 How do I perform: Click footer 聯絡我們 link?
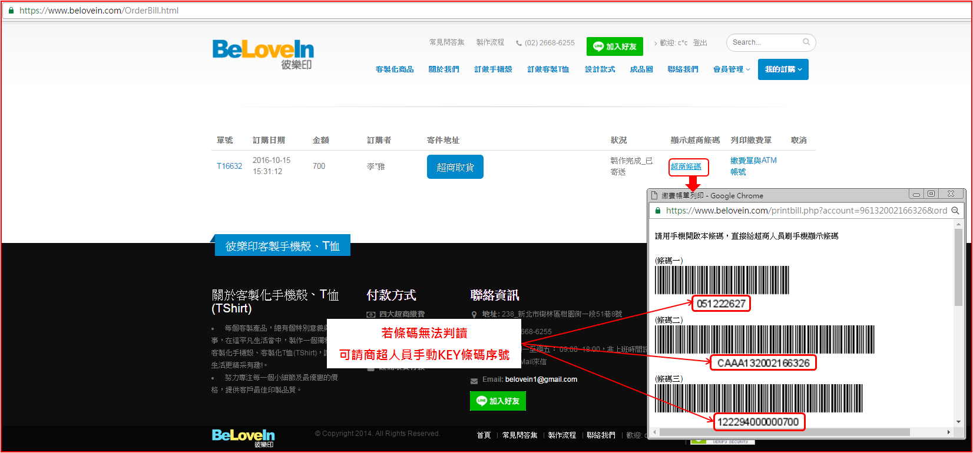coord(601,435)
